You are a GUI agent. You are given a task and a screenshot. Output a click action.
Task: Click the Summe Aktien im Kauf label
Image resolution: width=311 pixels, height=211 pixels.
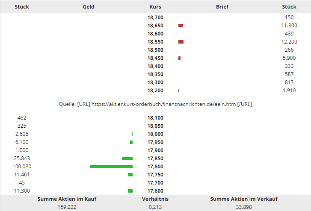63,199
